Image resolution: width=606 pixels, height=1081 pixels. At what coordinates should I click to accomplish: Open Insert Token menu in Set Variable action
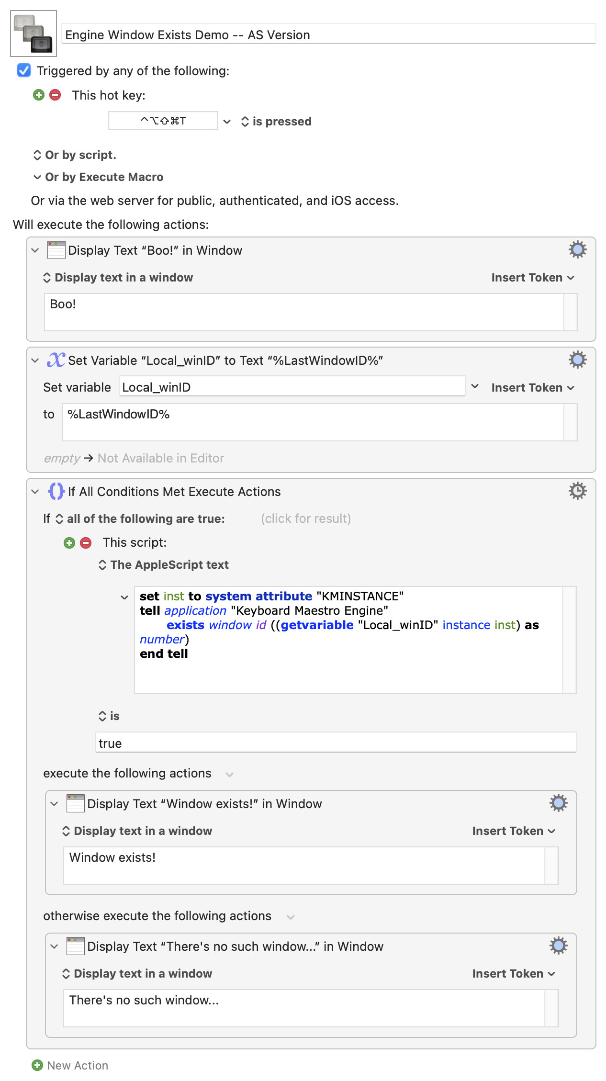532,387
